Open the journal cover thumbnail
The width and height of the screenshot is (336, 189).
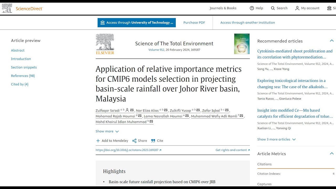coord(242,44)
